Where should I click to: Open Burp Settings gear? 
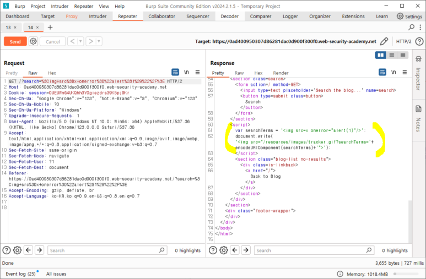409,17
